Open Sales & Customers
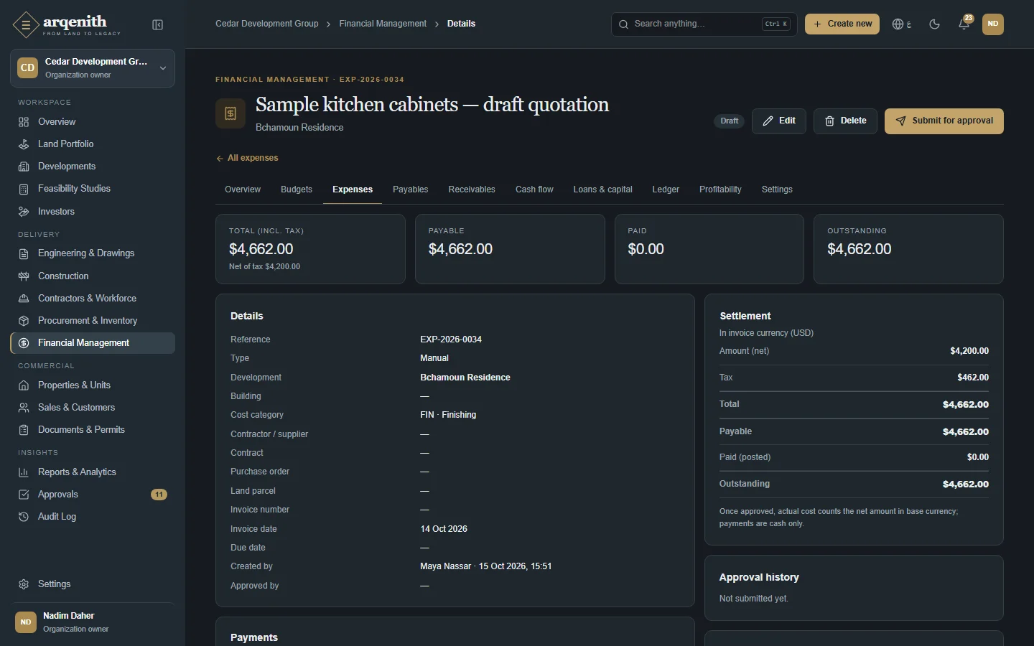Screen dimensions: 1034x646 93,408
